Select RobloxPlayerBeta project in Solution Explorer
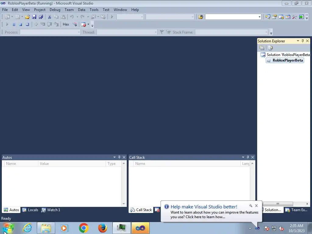This screenshot has height=234, width=312. coord(285,60)
